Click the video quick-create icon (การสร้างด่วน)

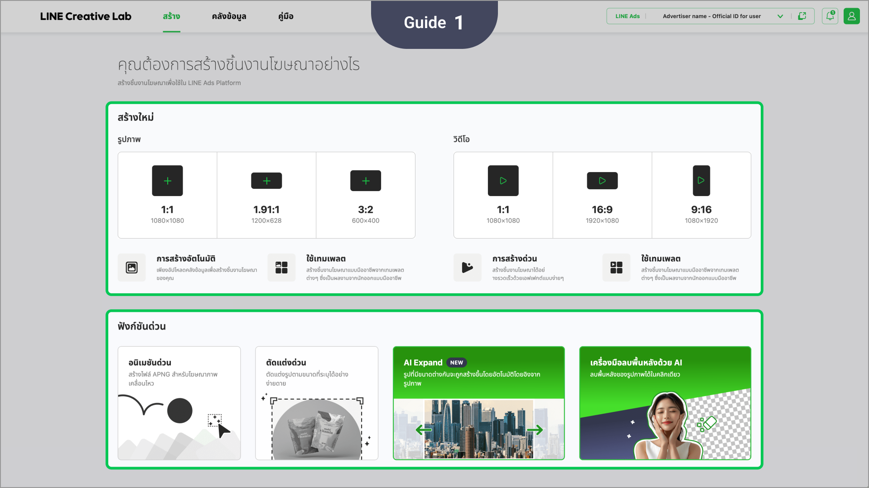click(467, 268)
